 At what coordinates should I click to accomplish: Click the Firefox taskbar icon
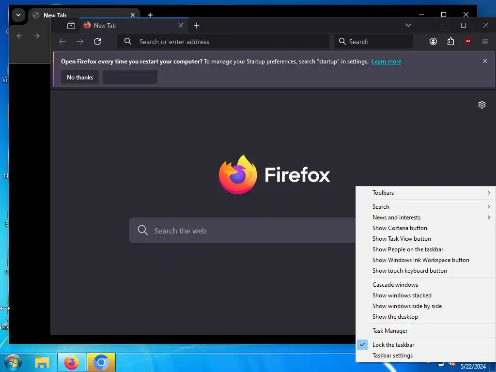[72, 362]
